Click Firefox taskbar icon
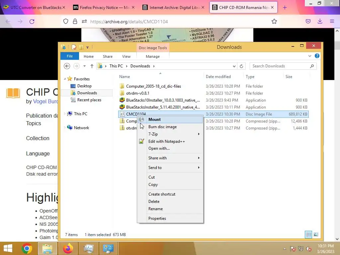The image size is (340, 255). click(68, 248)
